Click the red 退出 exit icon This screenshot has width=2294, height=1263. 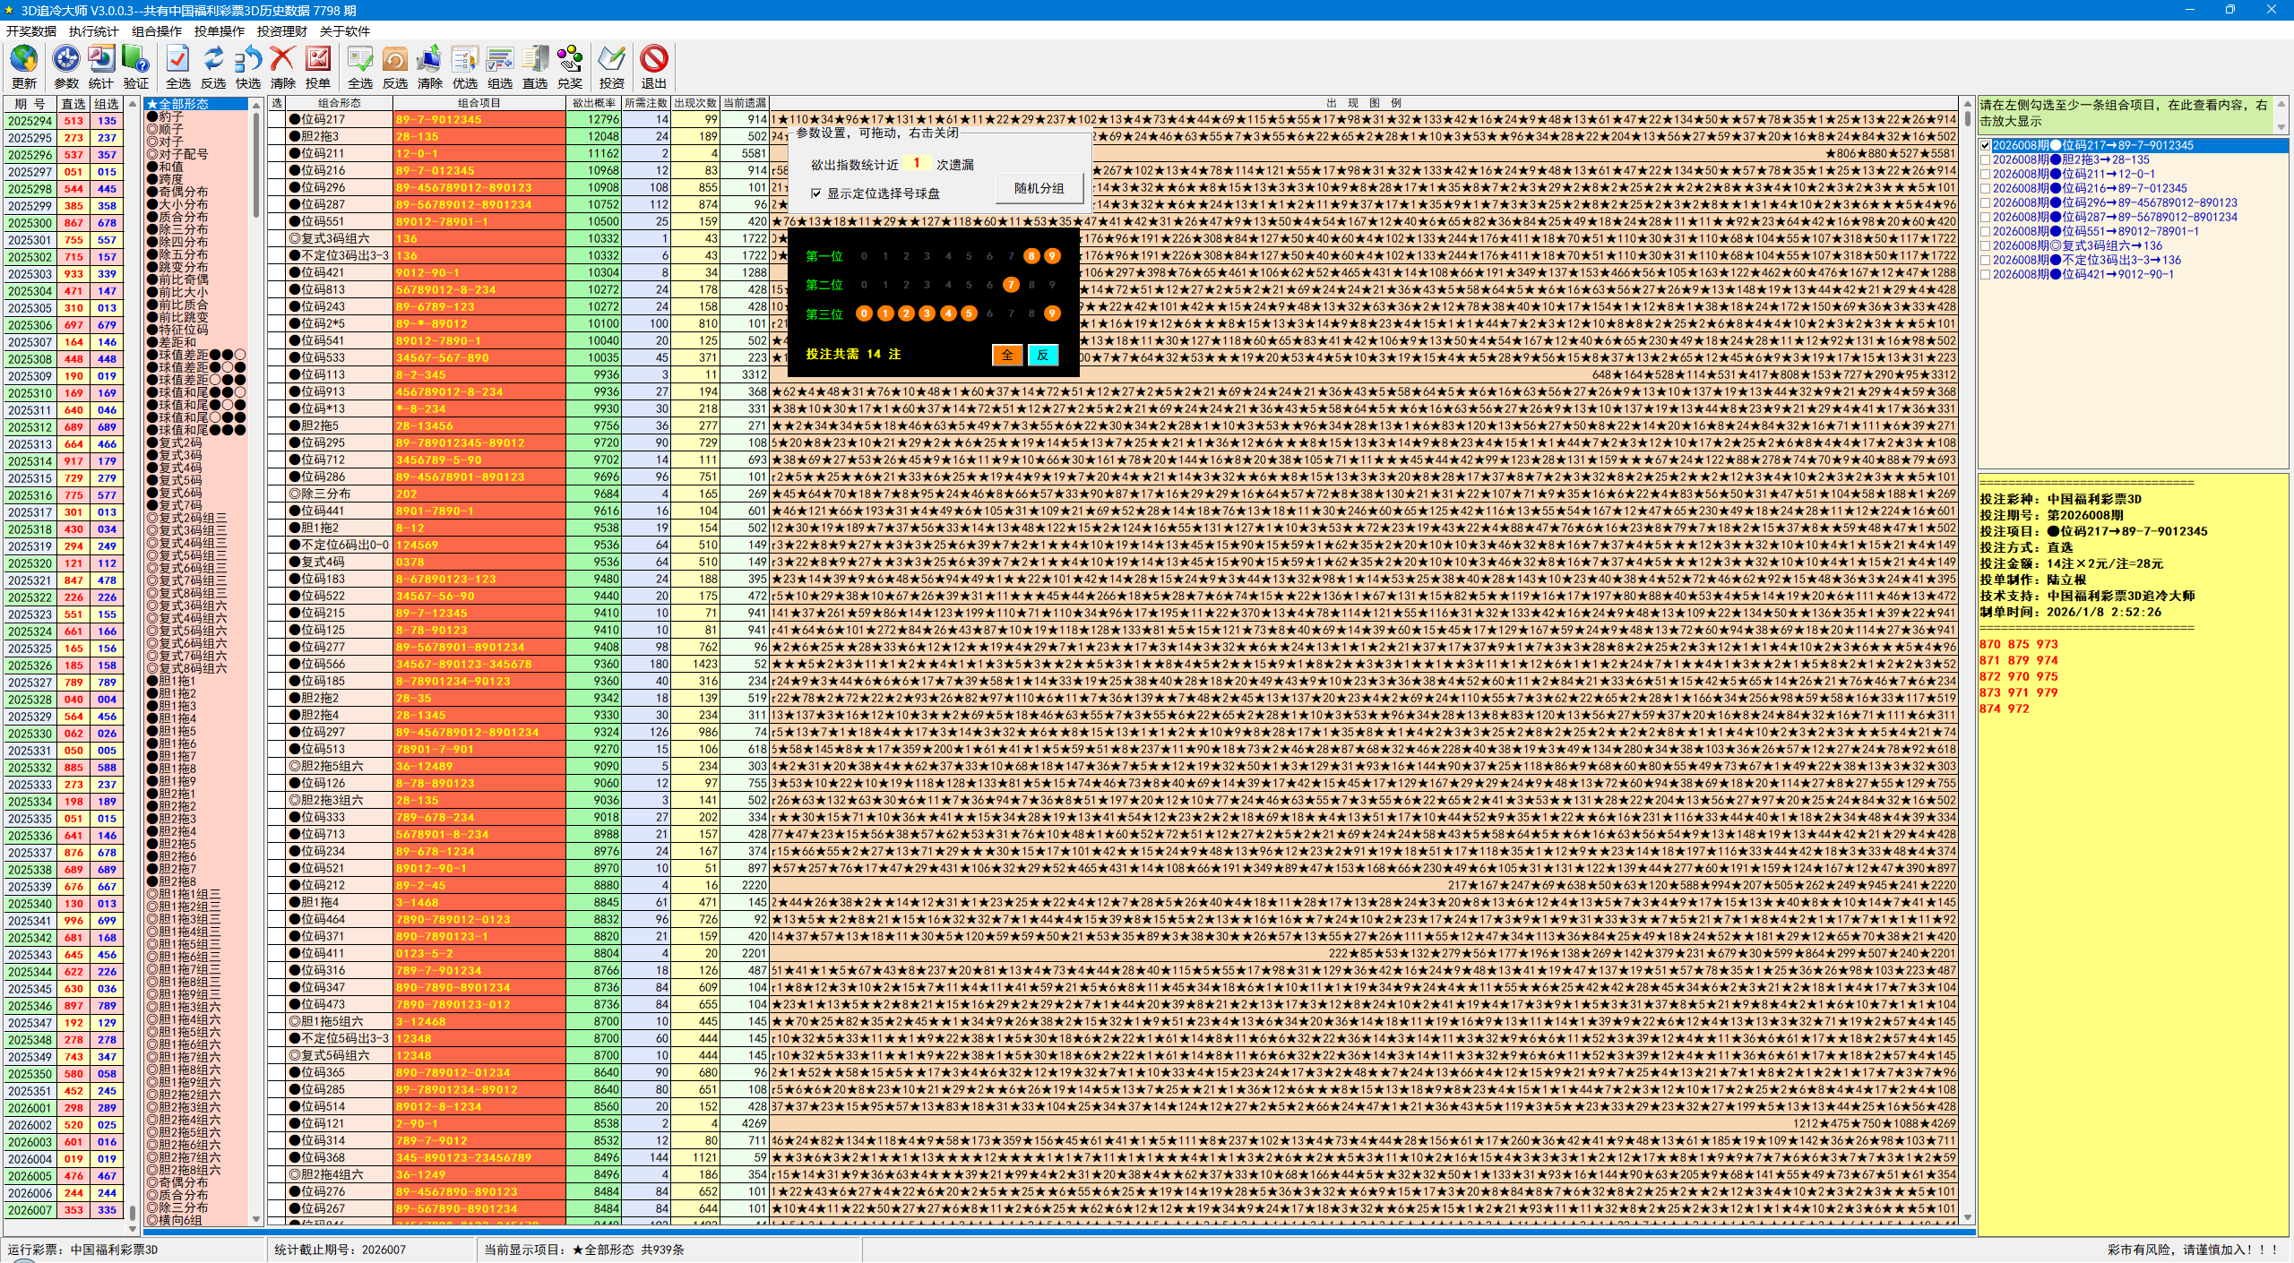point(653,60)
